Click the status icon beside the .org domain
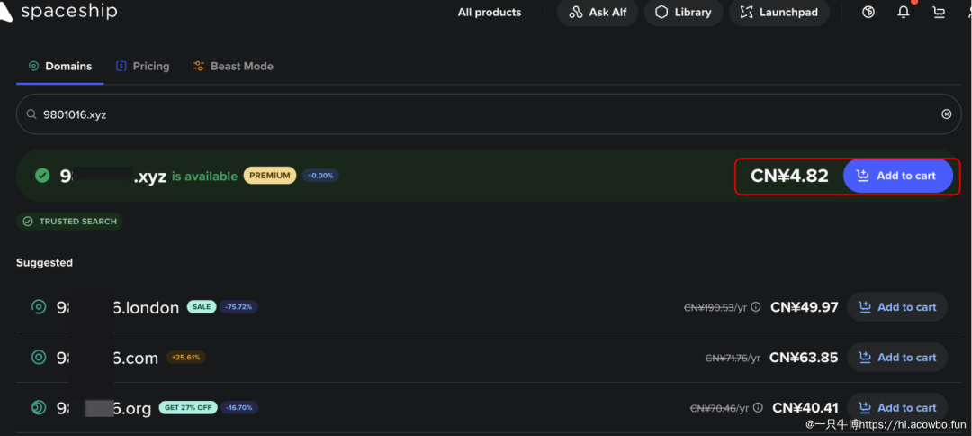Screen dimensions: 972x436 click(39, 407)
